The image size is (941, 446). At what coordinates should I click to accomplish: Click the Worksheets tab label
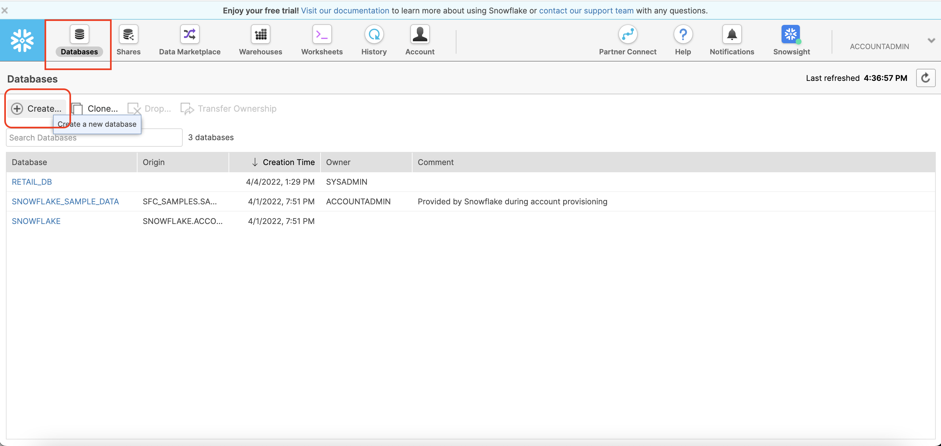click(x=322, y=51)
